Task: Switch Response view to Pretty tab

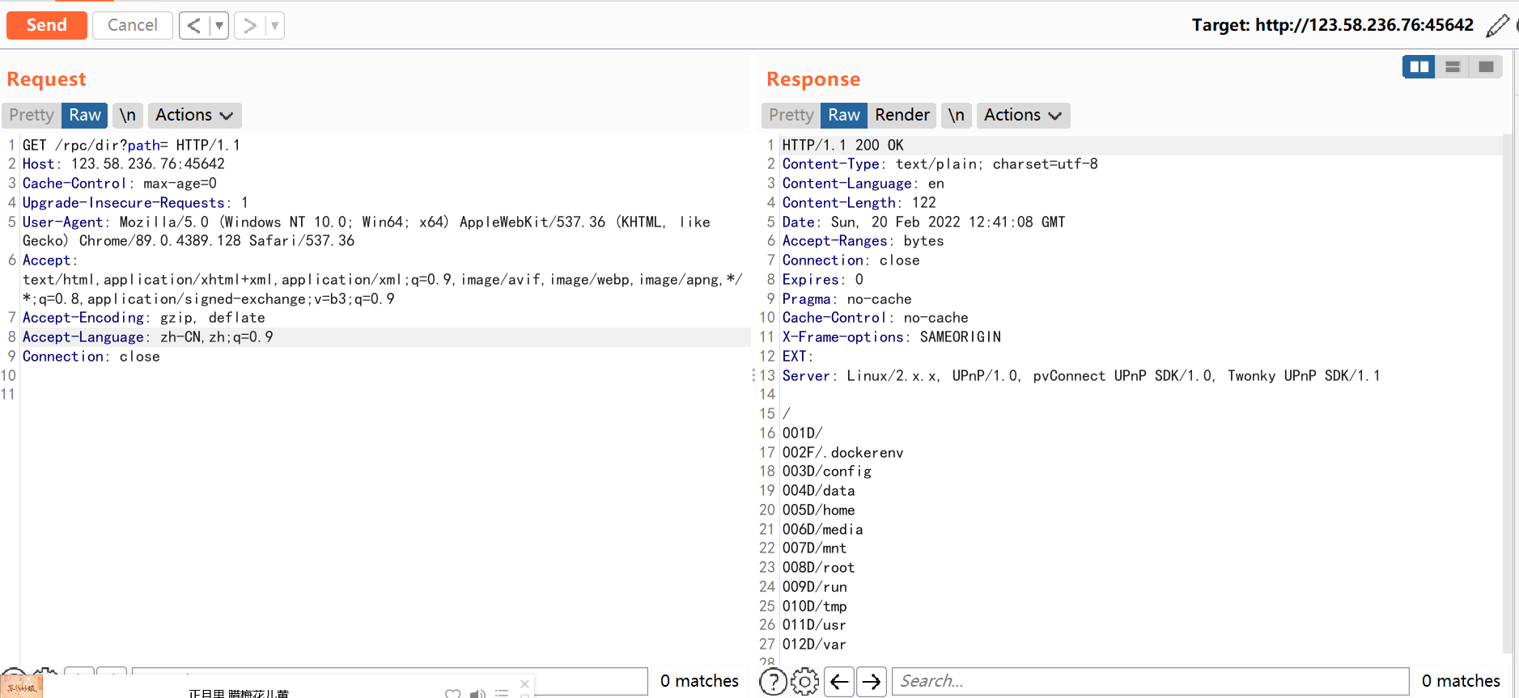Action: click(791, 115)
